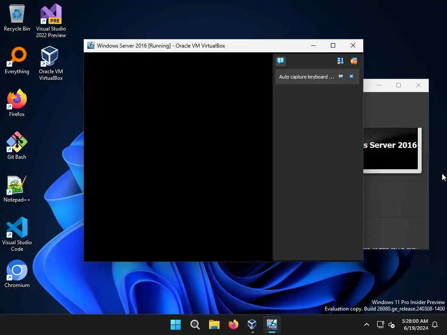Select the Notepad++ desktop icon
Screen dimensions: 447x335
(17, 188)
